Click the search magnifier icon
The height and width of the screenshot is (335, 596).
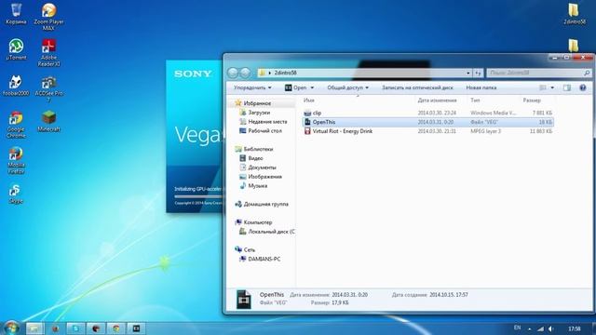(587, 73)
